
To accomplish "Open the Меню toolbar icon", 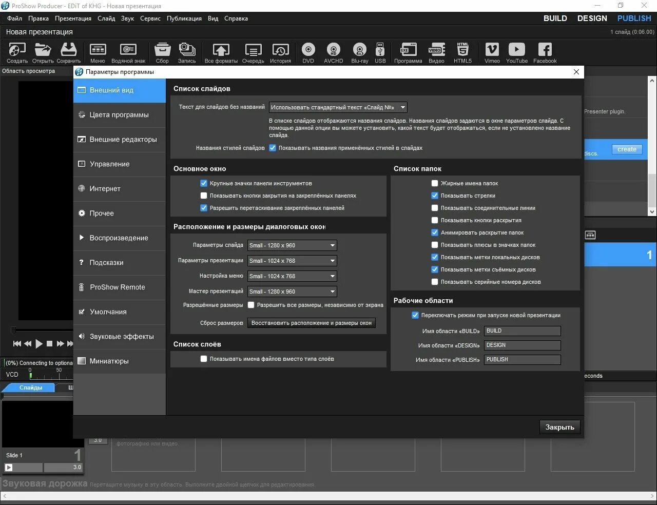I will [x=98, y=53].
